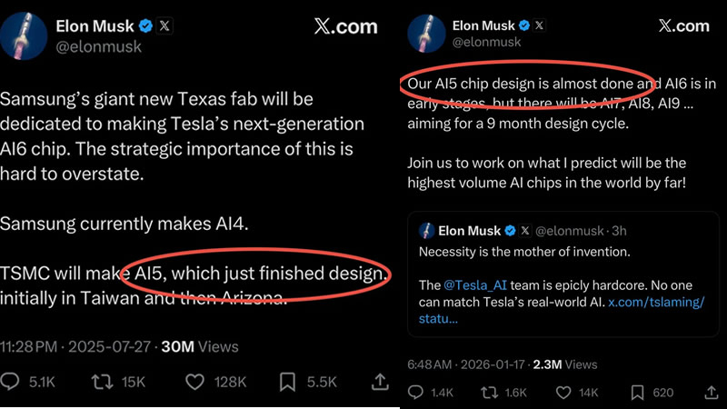Viewport: 727px width, 409px height.
Task: Like the left tweet with 128K likes
Action: pos(194,382)
